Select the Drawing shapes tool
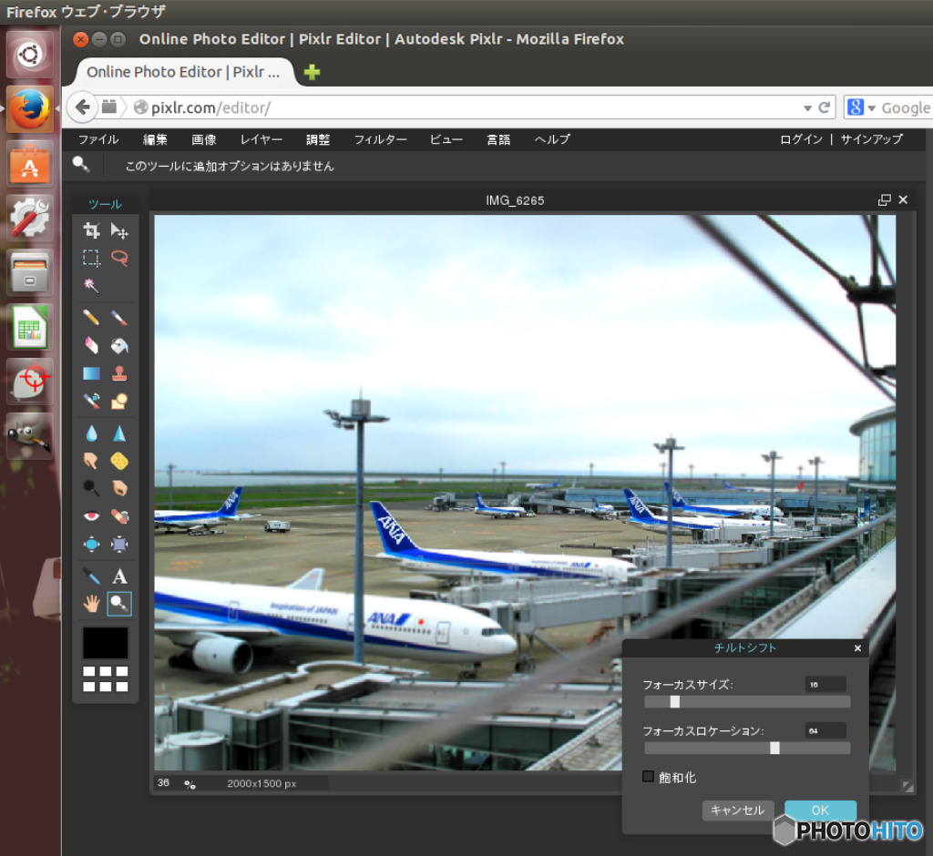 click(x=119, y=401)
